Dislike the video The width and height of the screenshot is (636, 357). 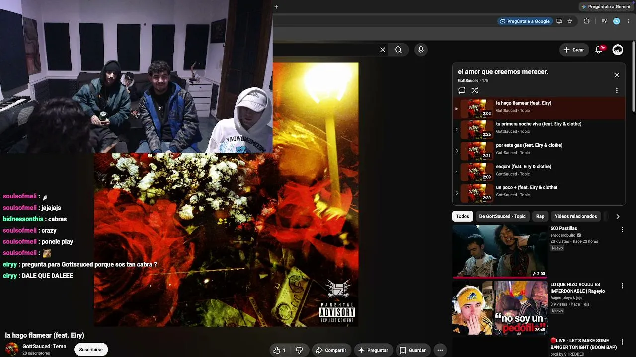coord(299,350)
